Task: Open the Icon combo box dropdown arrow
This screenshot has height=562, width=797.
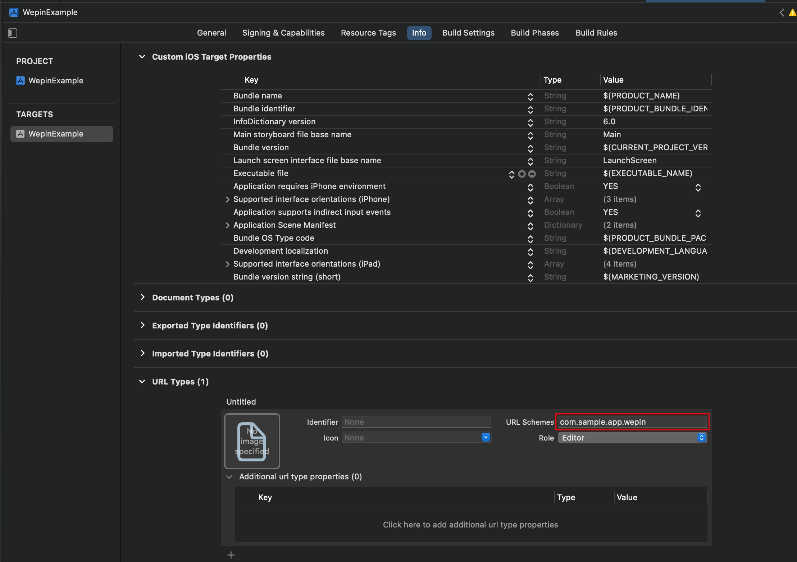Action: pyautogui.click(x=486, y=437)
